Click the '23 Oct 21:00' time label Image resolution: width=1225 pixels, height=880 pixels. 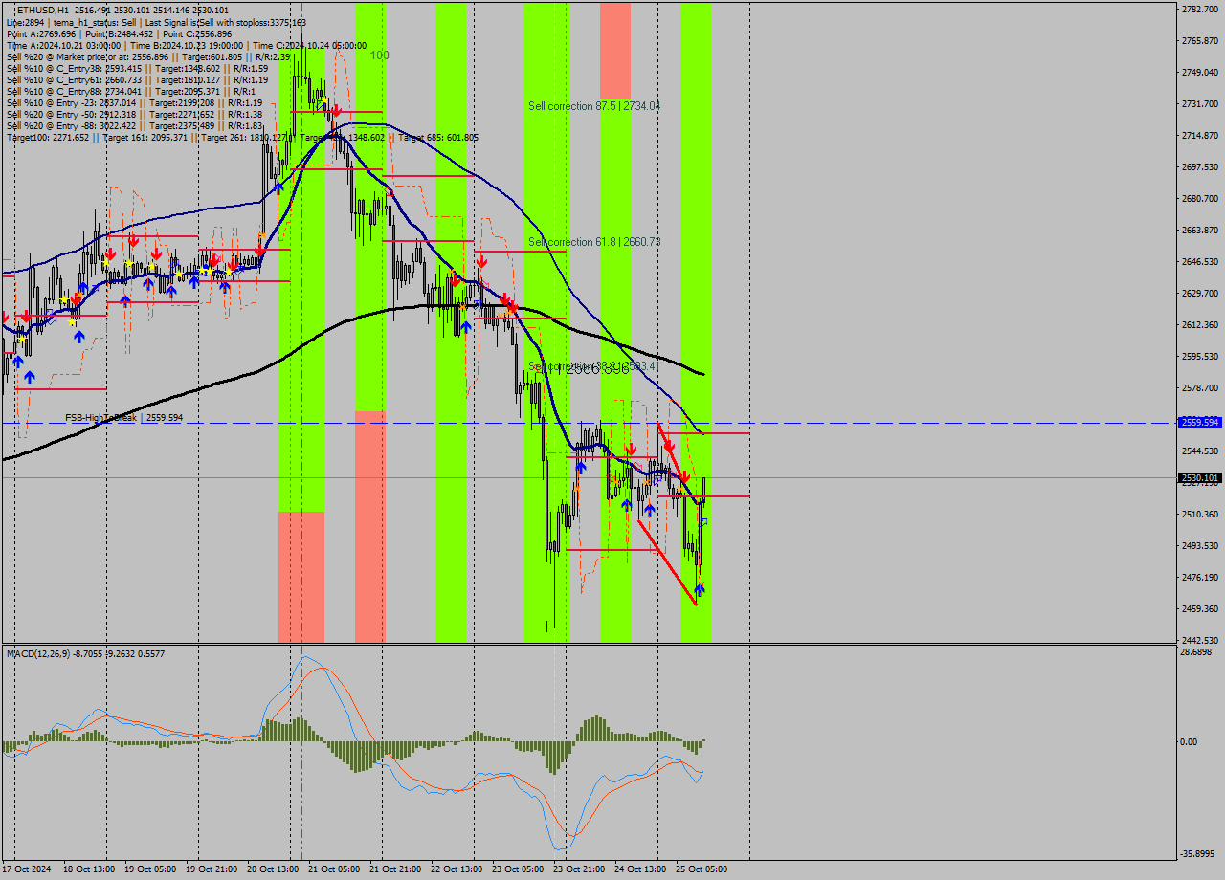[579, 869]
